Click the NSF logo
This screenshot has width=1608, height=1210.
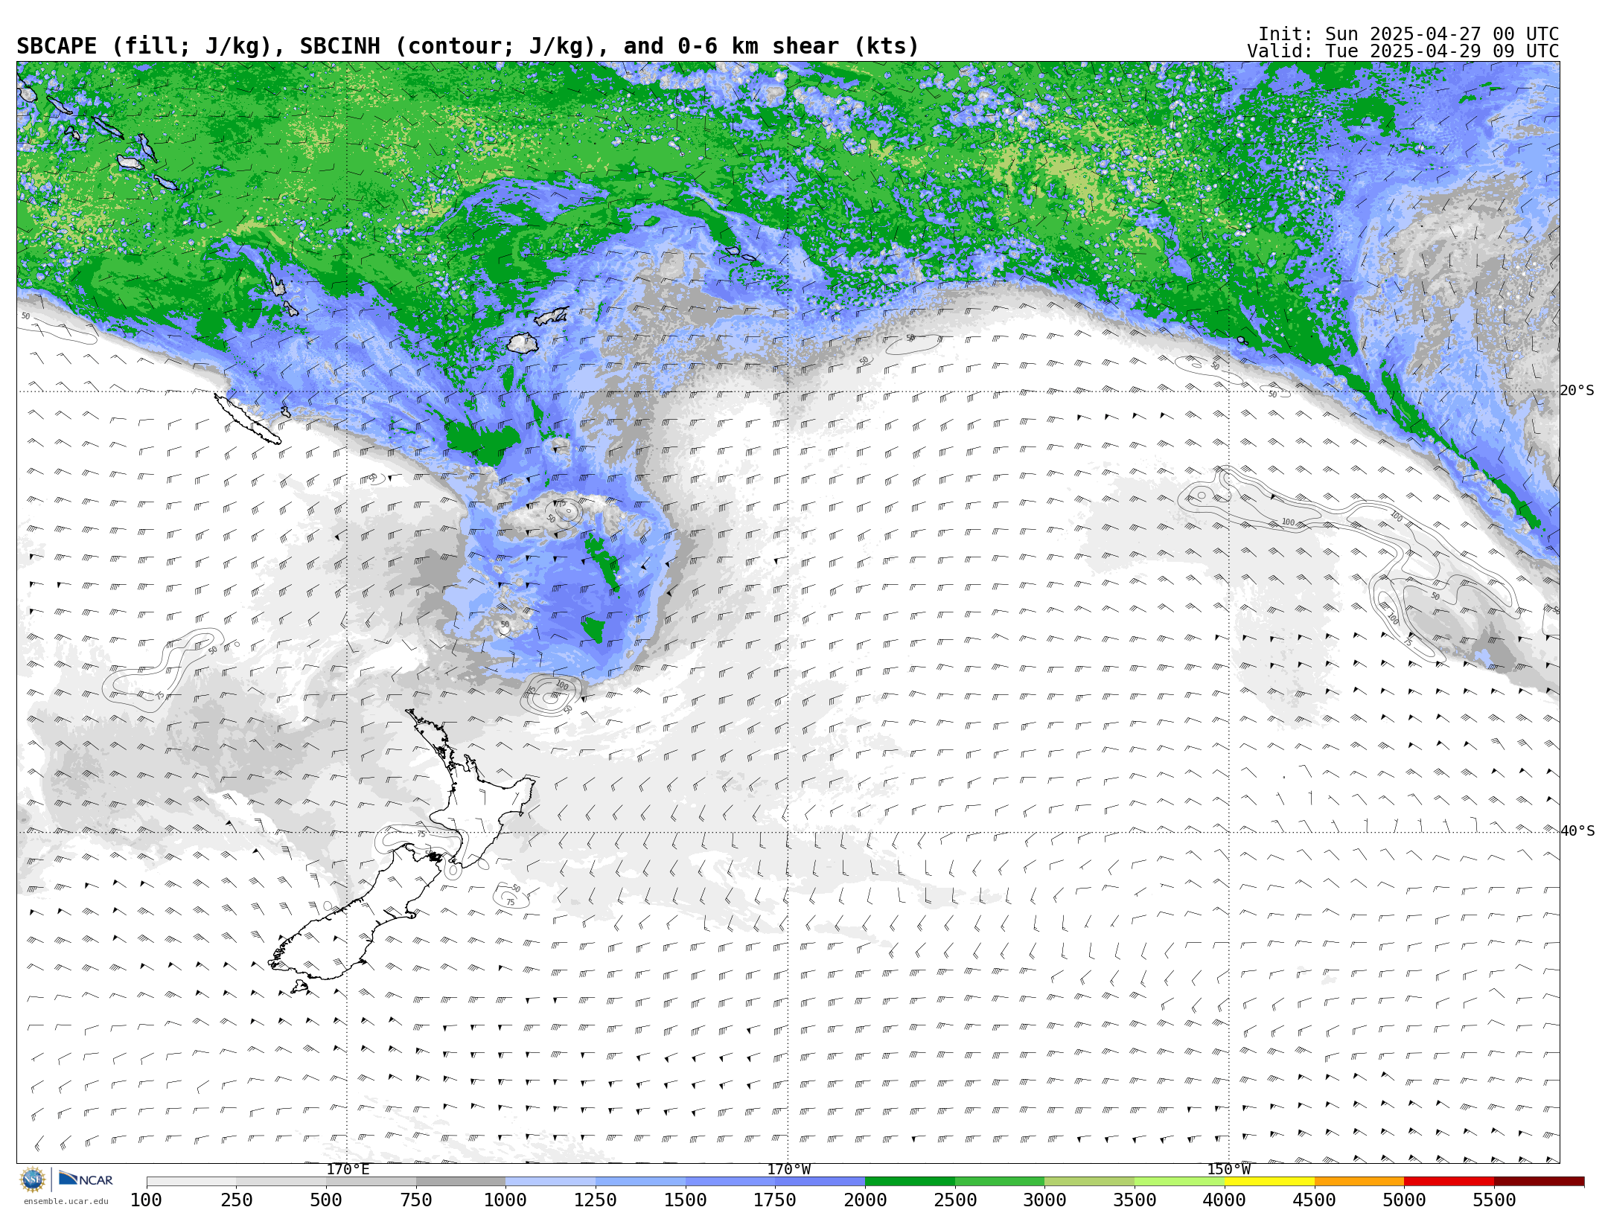33,1179
